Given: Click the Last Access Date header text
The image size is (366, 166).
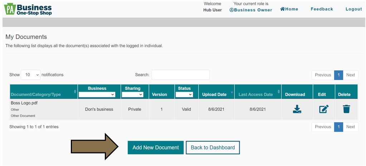Looking at the screenshot, I should point(255,95).
